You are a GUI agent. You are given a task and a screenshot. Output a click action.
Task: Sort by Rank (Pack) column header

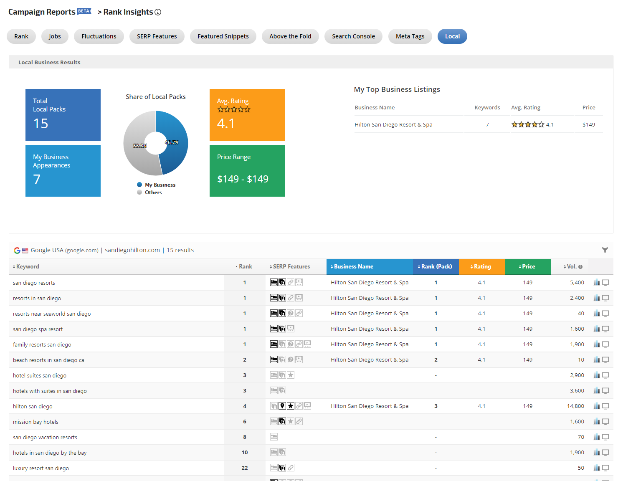coord(436,267)
